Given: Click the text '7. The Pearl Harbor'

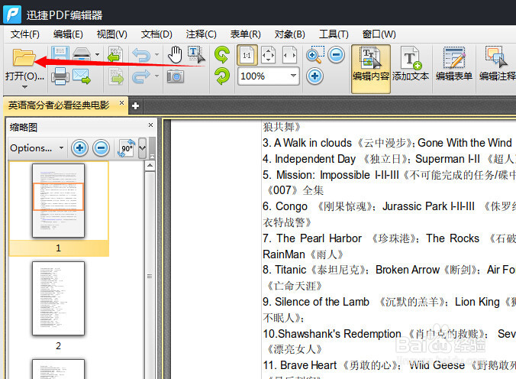Looking at the screenshot, I should tap(312, 238).
